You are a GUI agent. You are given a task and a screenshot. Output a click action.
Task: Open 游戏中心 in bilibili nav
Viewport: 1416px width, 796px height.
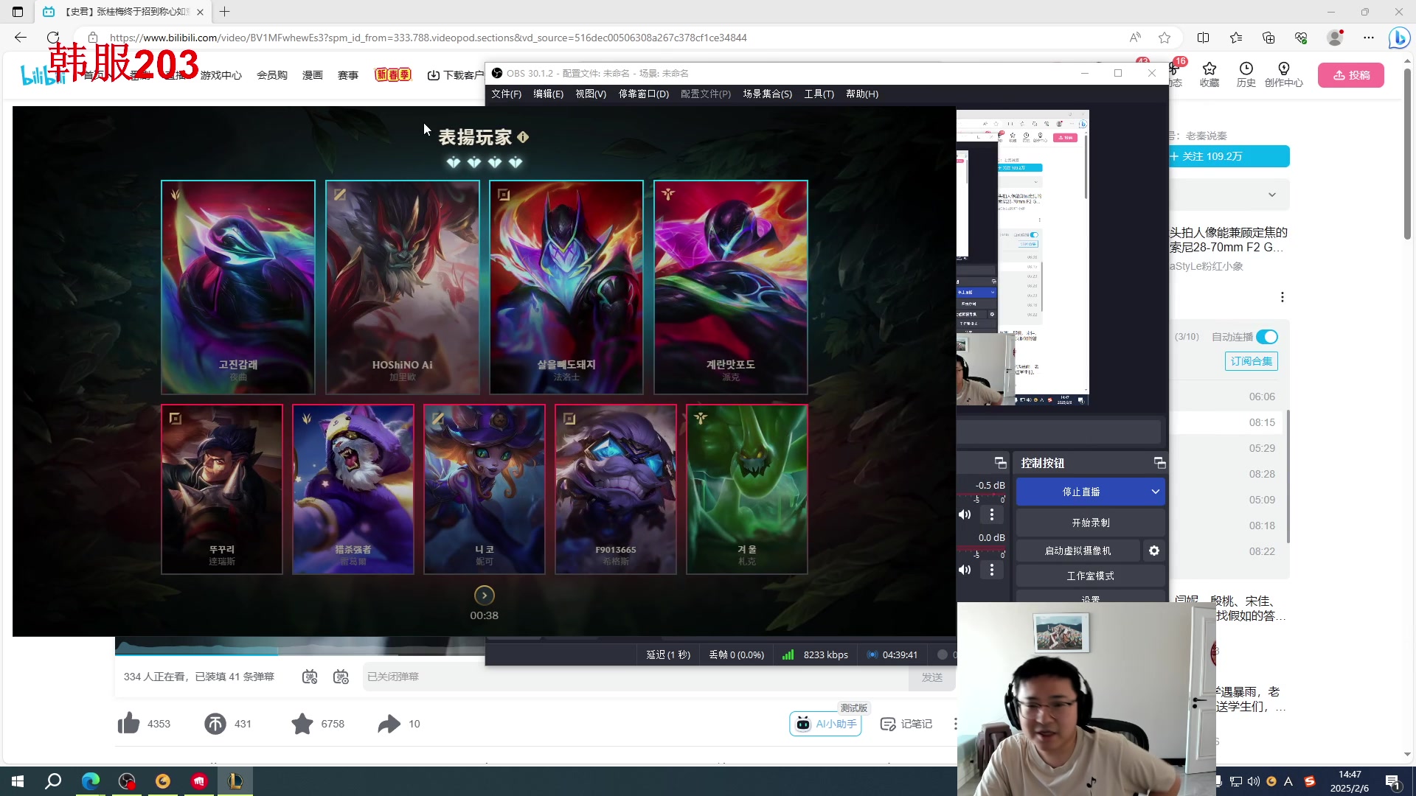click(x=221, y=75)
